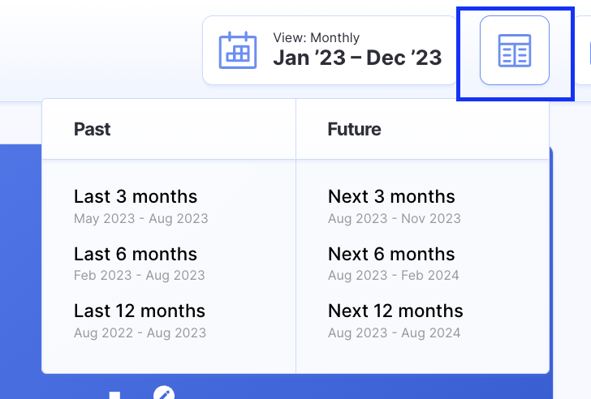
Task: Click the Aug 2022 - Aug 2023 subtitle
Action: click(x=140, y=332)
